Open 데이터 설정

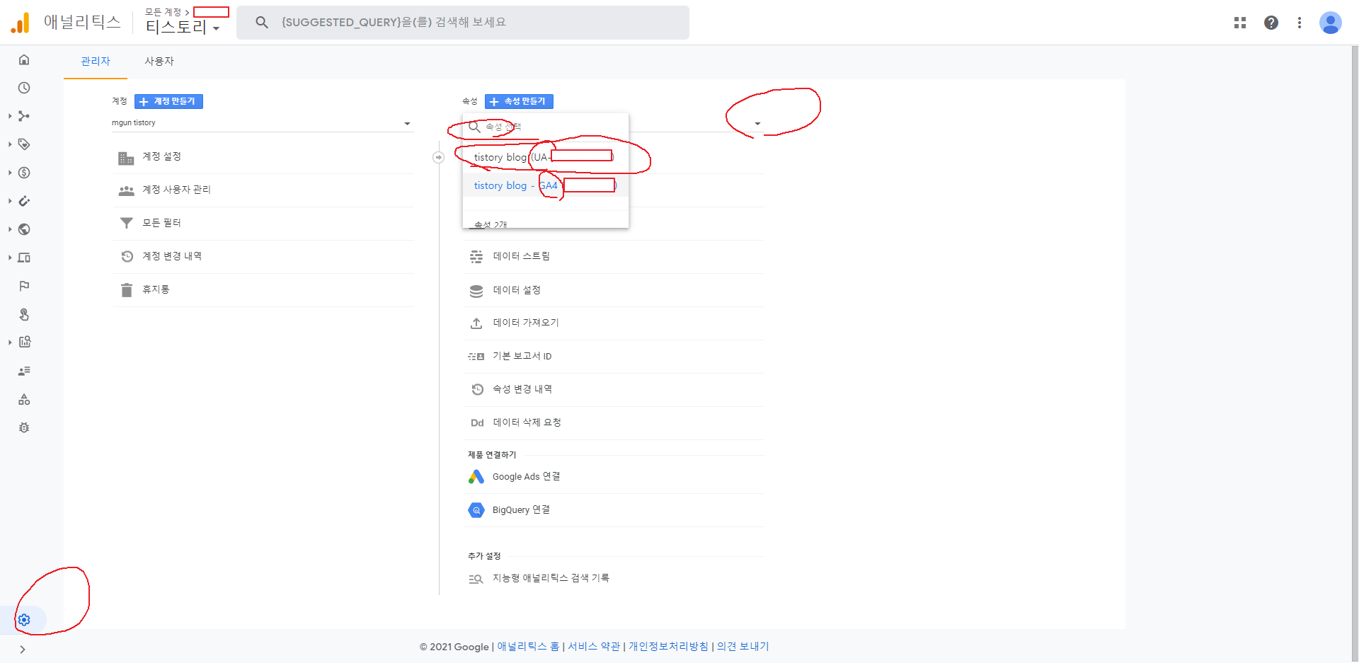[614, 290]
